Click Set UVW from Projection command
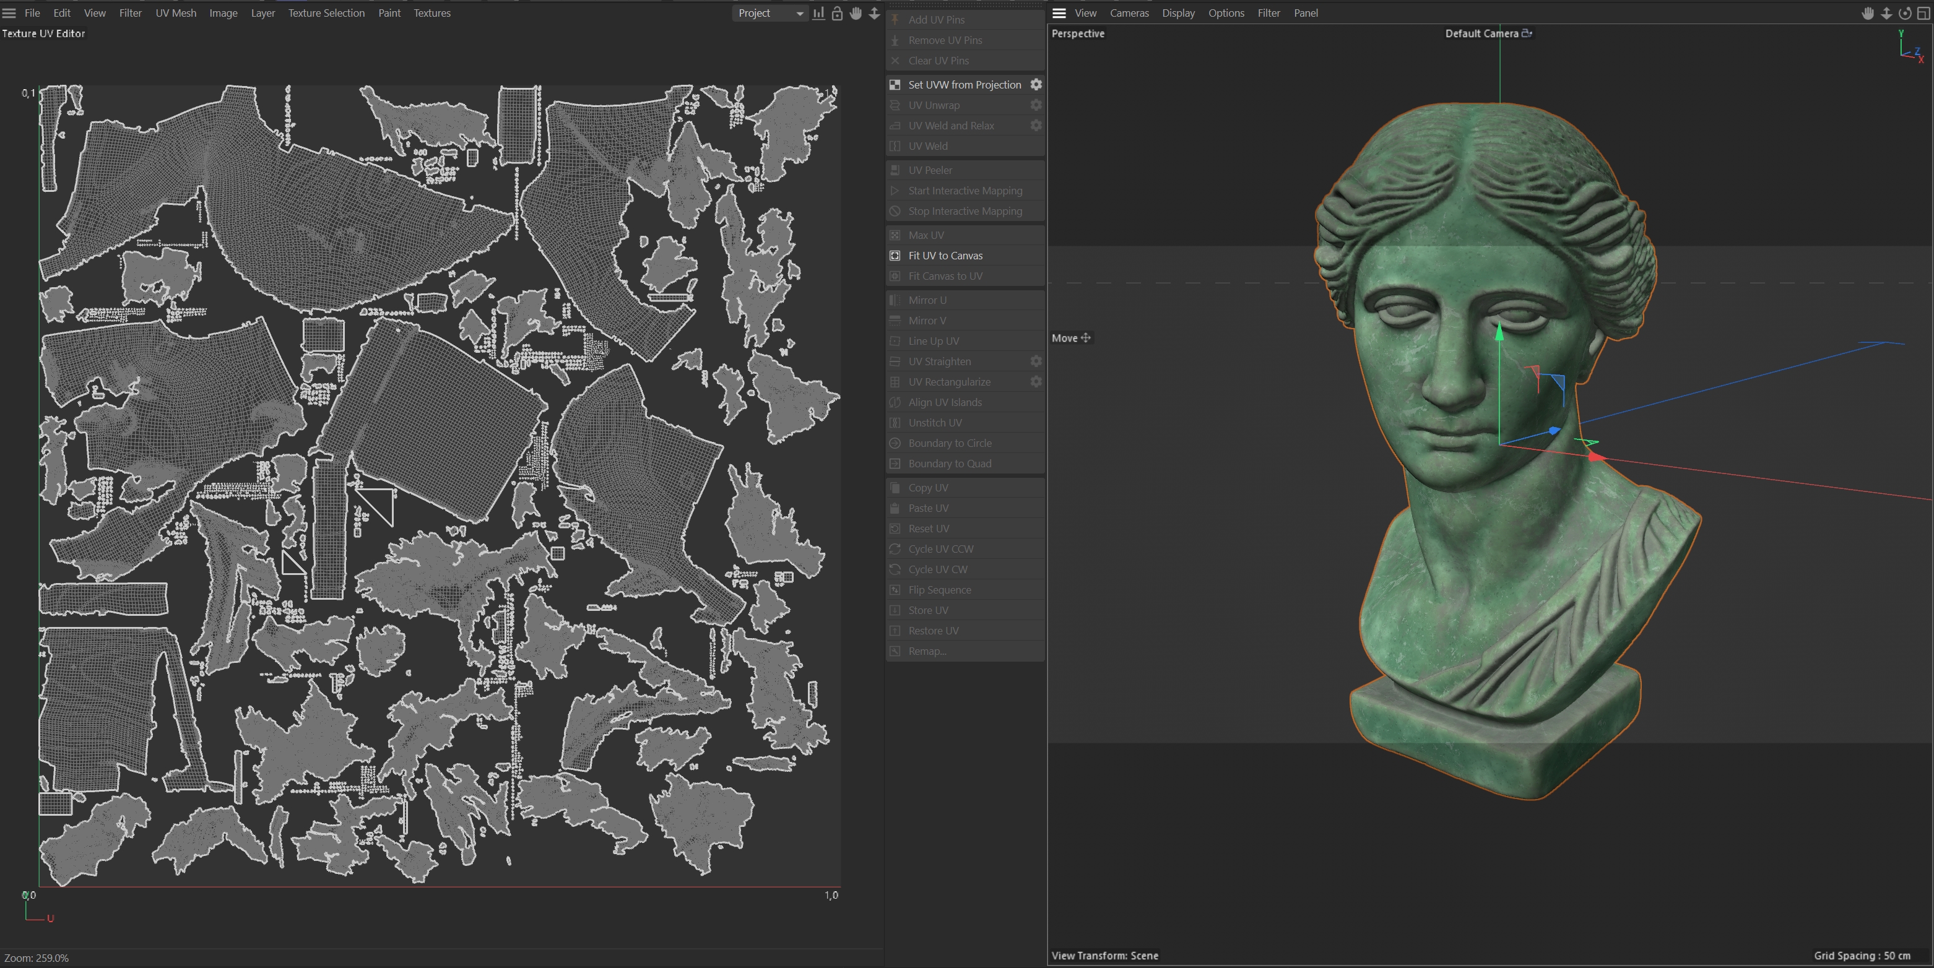This screenshot has width=1934, height=968. [x=964, y=85]
